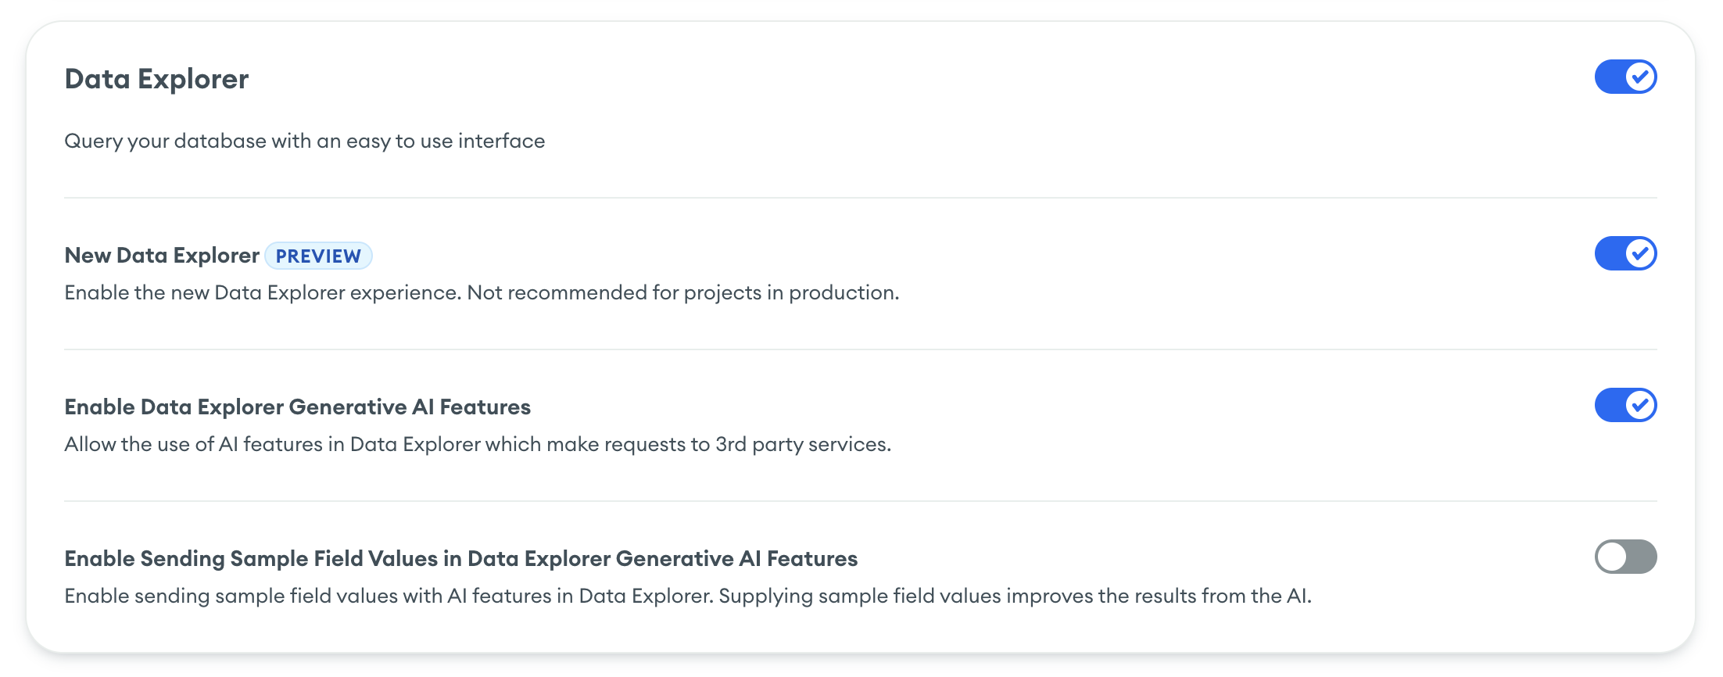Screen dimensions: 1723x677
Task: Disable Data Explorer Generative AI Features
Action: tap(1626, 406)
